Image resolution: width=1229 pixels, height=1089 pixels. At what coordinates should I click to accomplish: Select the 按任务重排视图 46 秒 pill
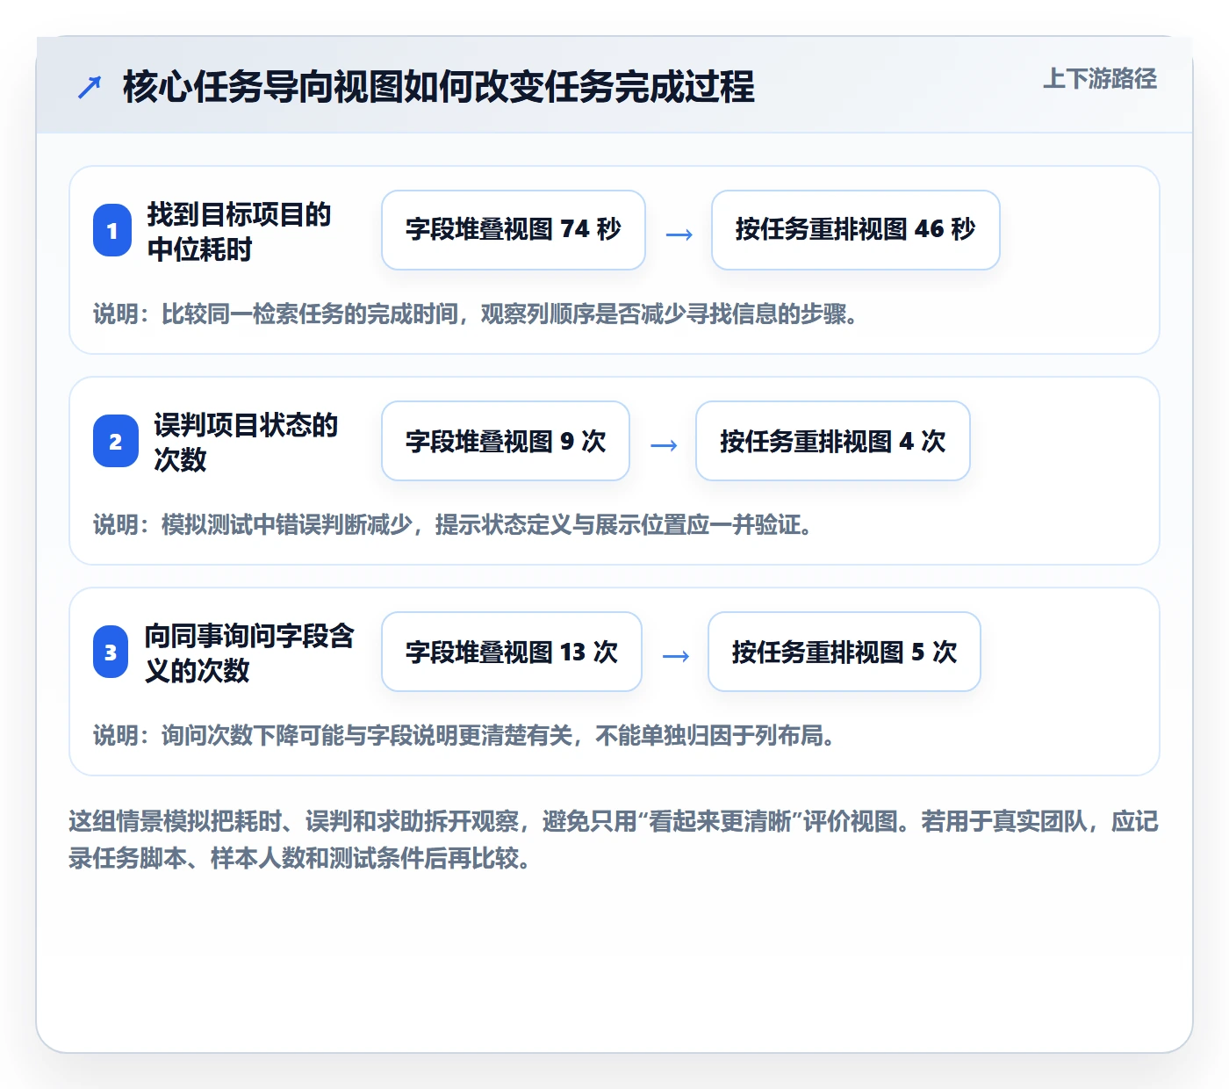(x=856, y=230)
